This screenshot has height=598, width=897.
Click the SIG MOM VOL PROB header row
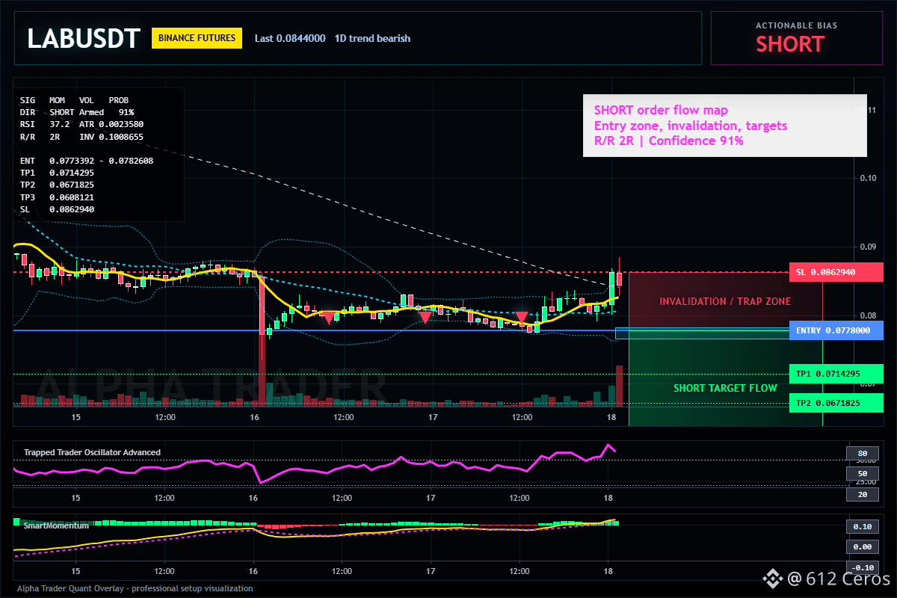(x=74, y=99)
